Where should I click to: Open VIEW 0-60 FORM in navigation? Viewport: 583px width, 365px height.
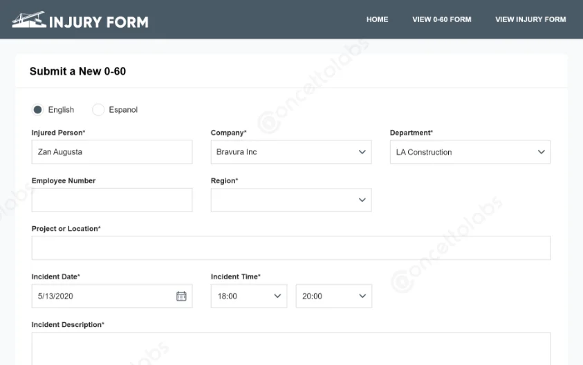point(441,19)
